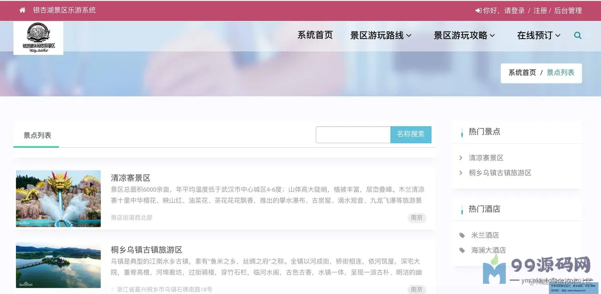Viewport: 601px width, 294px height.
Task: Open the search magnifier icon in navigation
Action: click(578, 35)
